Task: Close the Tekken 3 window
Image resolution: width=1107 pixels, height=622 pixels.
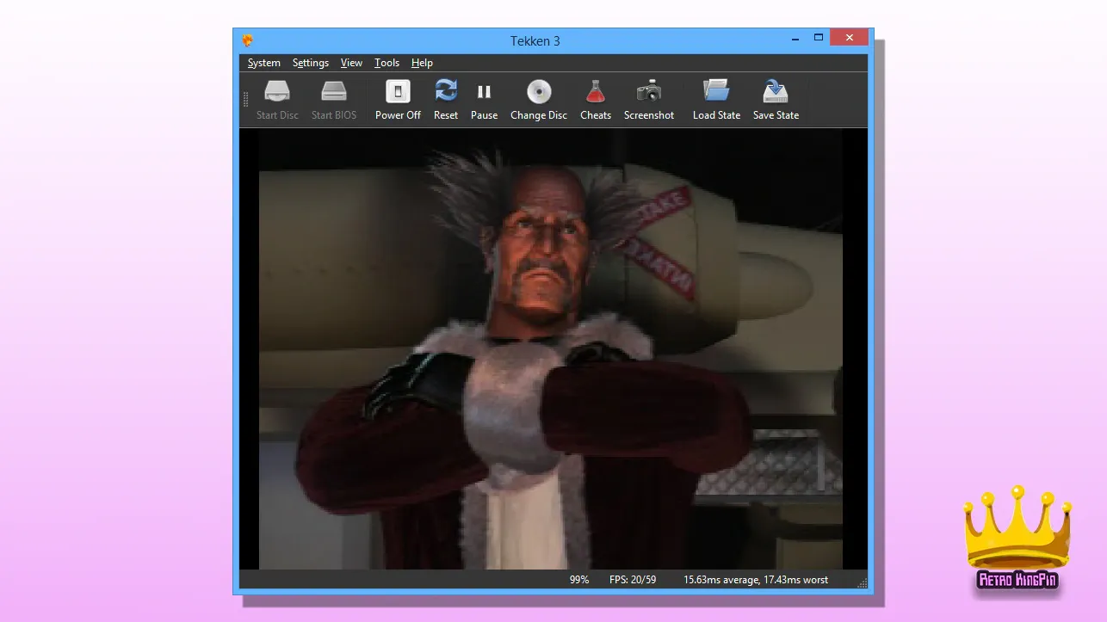Action: (x=850, y=37)
